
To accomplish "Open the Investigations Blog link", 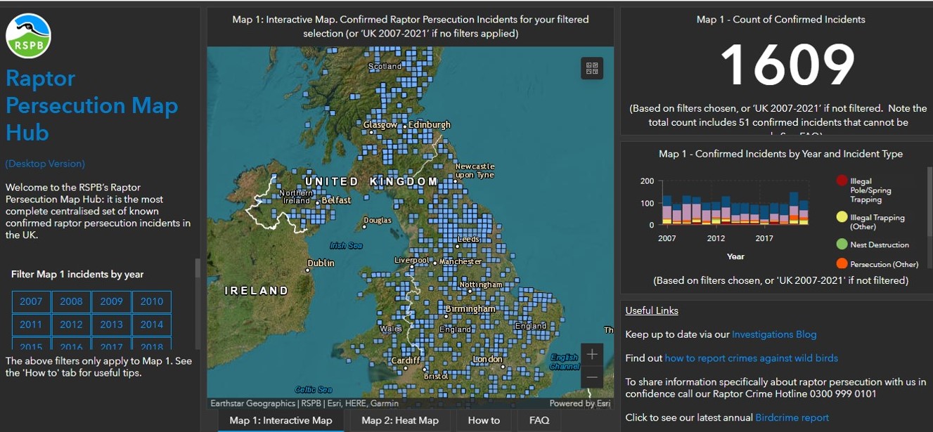I will pyautogui.click(x=774, y=334).
